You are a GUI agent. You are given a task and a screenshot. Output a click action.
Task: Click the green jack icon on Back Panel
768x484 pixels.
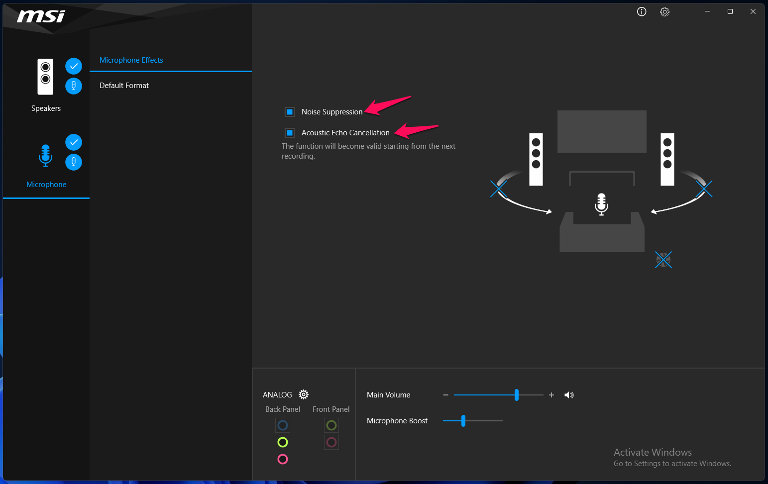tap(283, 442)
